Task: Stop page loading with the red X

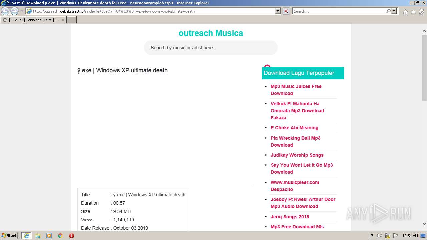Action: click(x=286, y=11)
